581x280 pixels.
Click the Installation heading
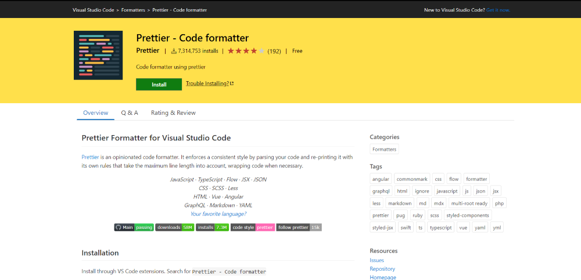pyautogui.click(x=100, y=253)
